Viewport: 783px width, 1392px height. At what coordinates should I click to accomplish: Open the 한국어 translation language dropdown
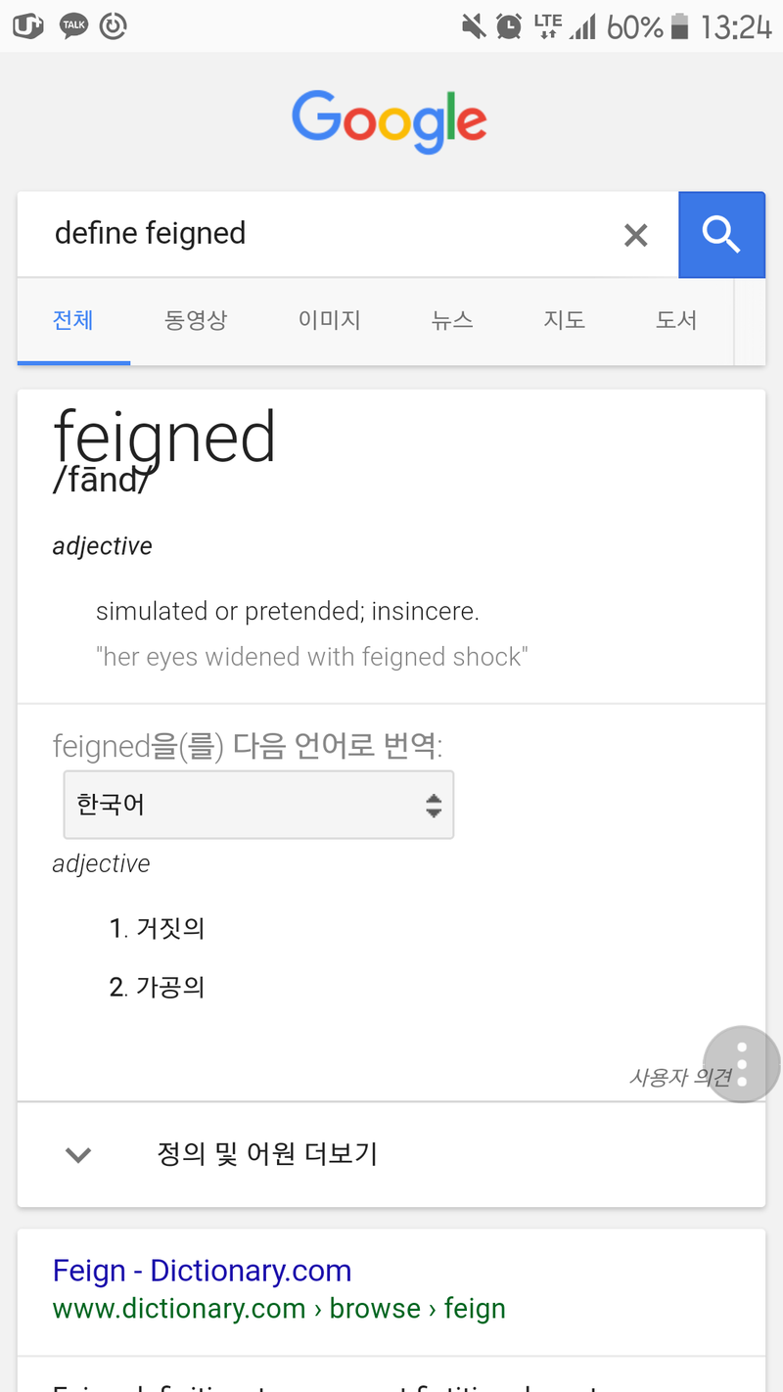[x=257, y=804]
